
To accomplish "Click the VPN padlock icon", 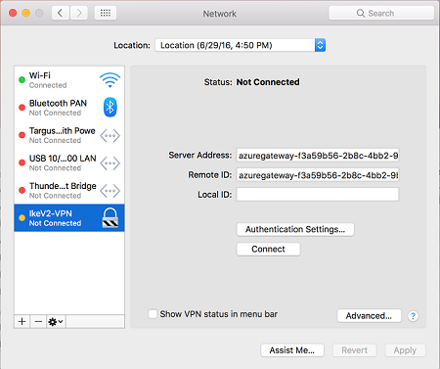I will 110,218.
